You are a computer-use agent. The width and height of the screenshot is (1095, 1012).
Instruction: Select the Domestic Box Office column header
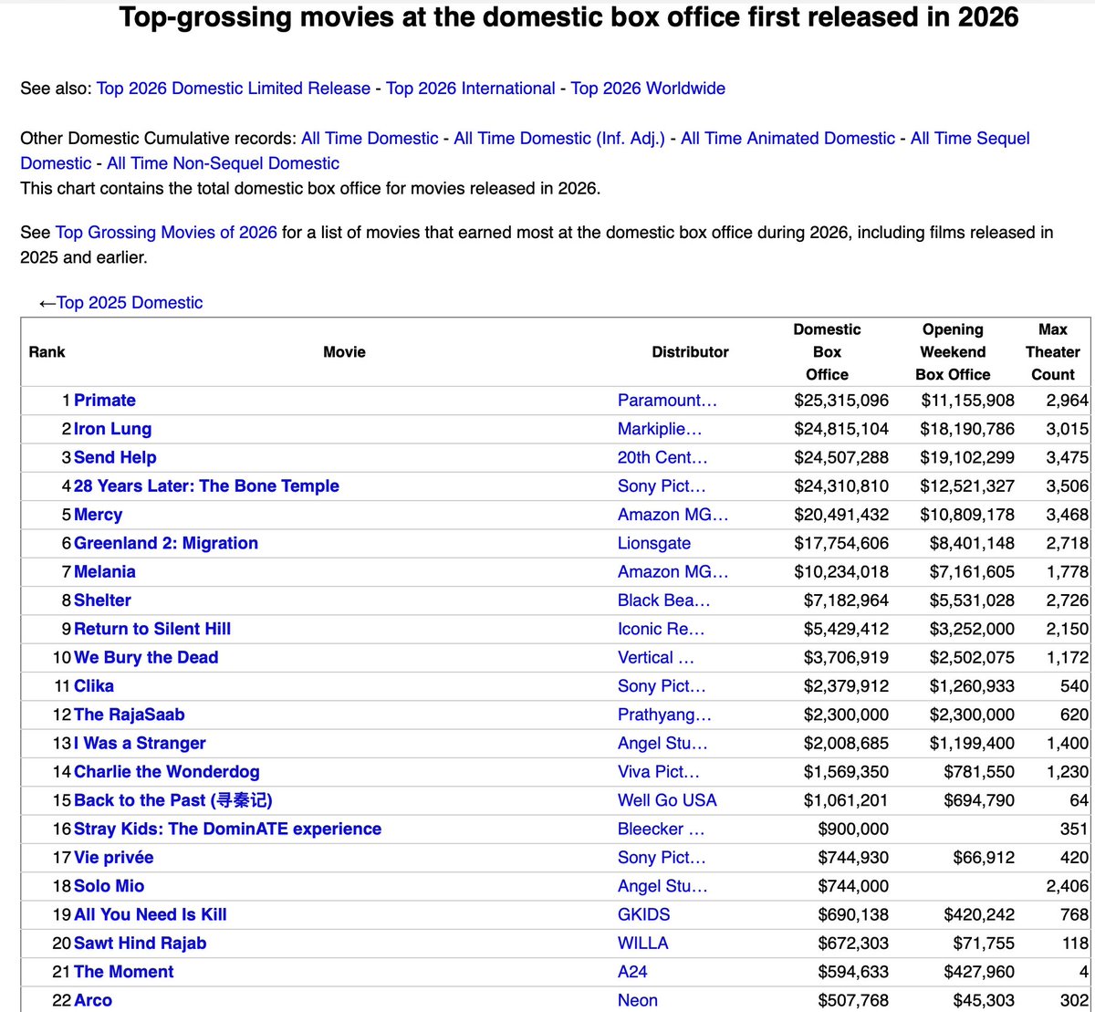tap(827, 352)
